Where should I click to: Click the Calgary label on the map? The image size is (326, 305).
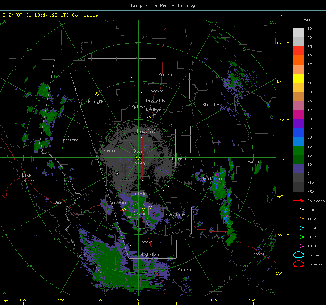tap(141, 213)
